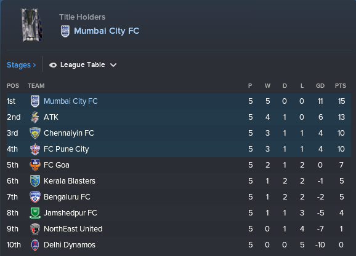This screenshot has width=356, height=256.
Task: Click the FC Pune City badge
Action: [35, 149]
